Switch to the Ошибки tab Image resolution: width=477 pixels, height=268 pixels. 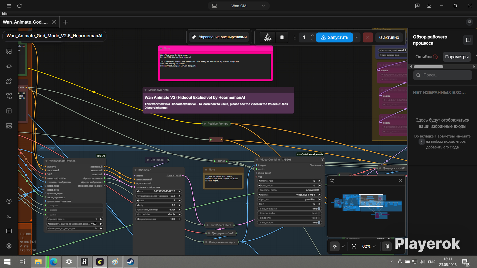click(x=426, y=57)
